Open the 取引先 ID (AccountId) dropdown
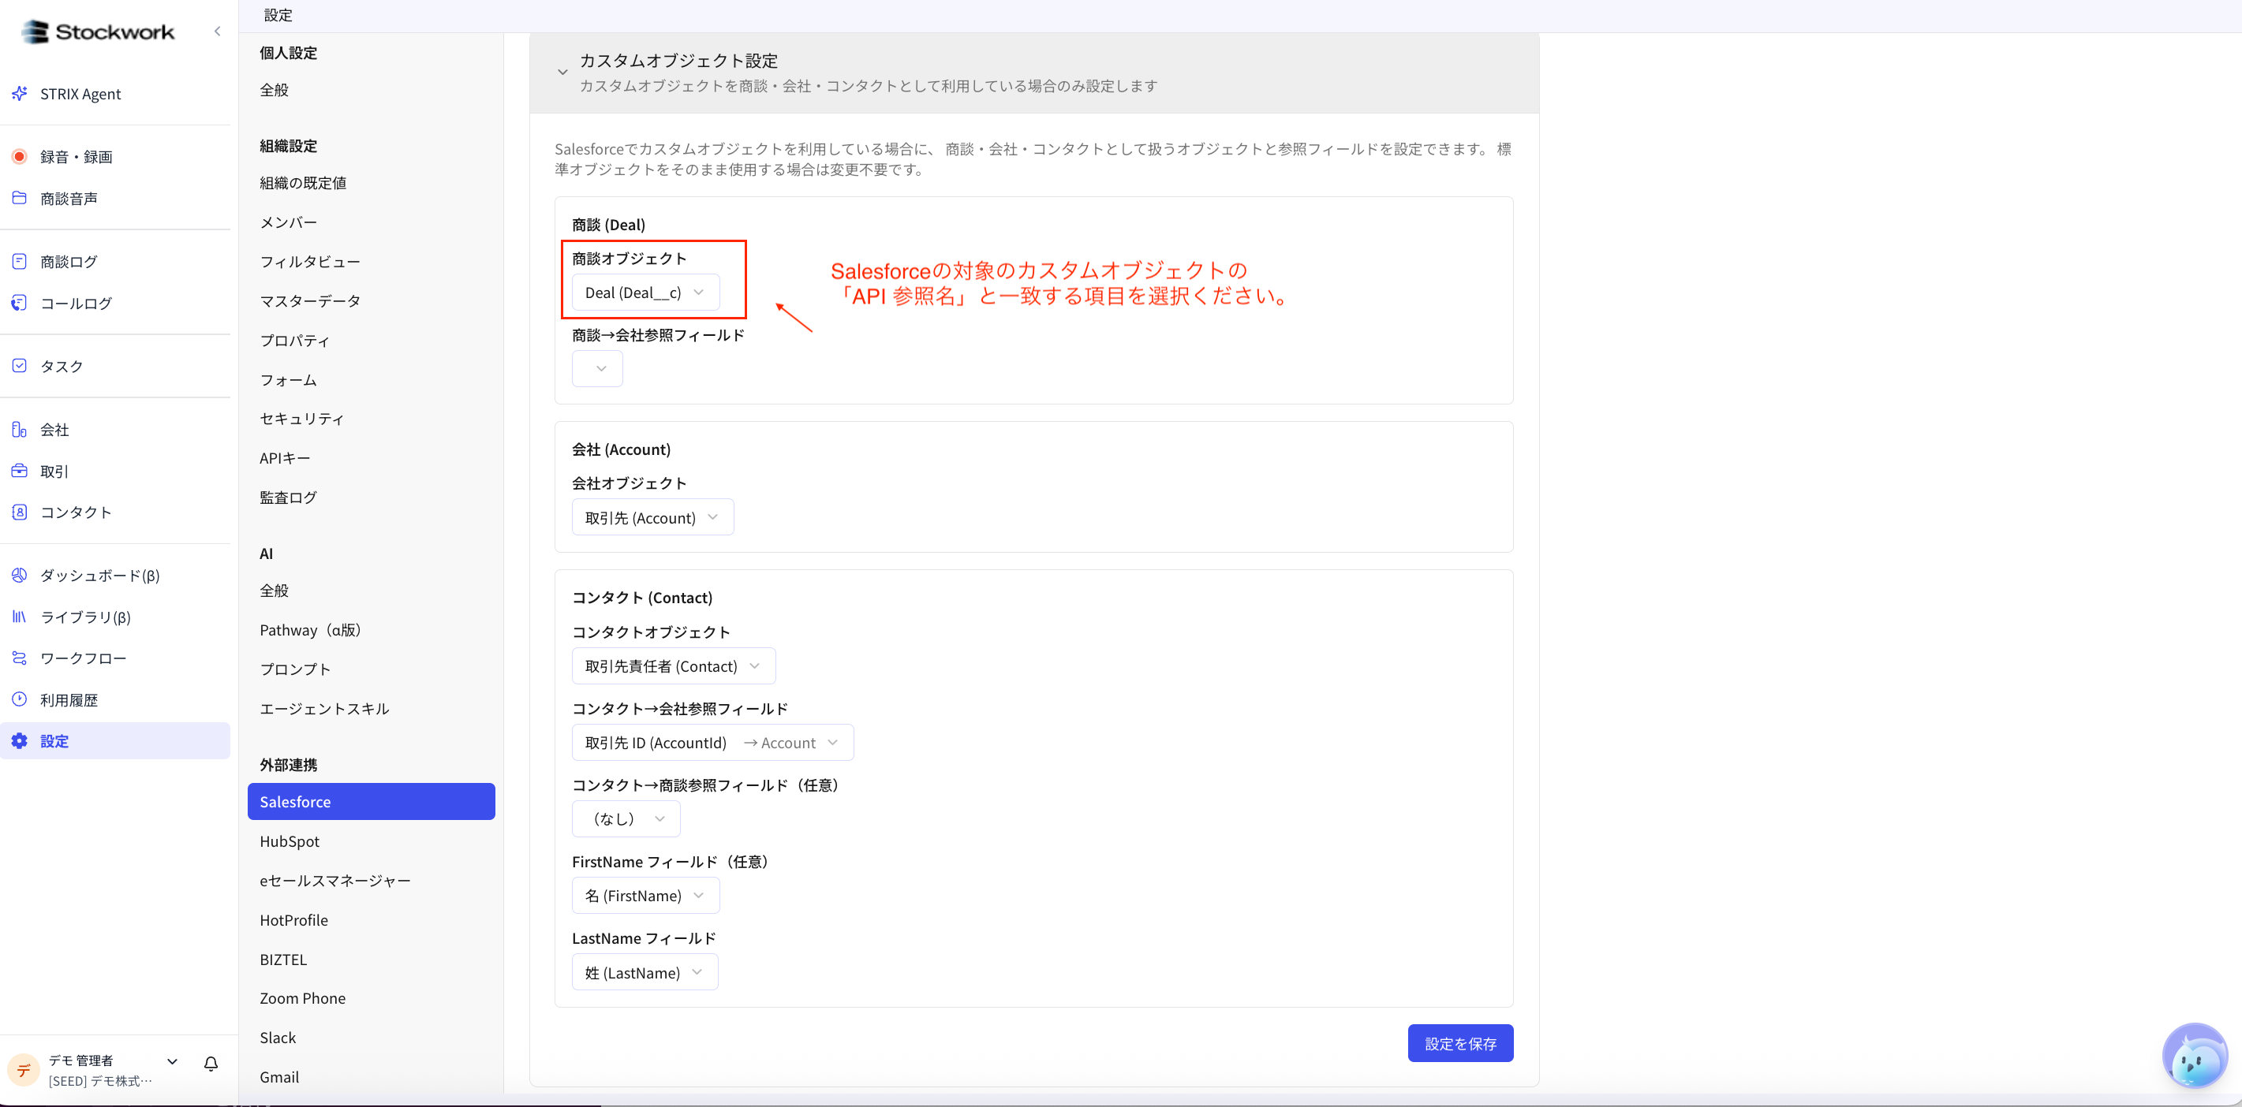 [712, 743]
